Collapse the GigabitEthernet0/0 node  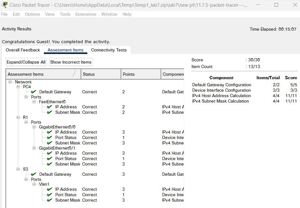[x=34, y=127]
